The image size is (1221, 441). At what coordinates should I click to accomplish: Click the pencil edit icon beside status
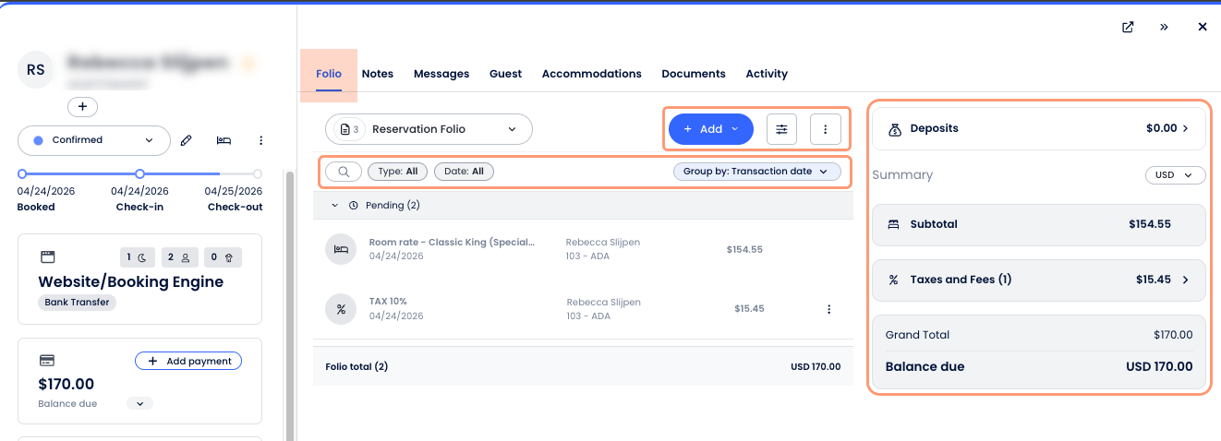186,140
